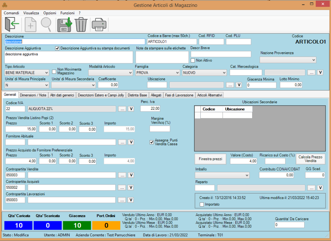This screenshot has height=241, width=331.
Task: Open search with the magnifying glass icon
Action: 47,25
